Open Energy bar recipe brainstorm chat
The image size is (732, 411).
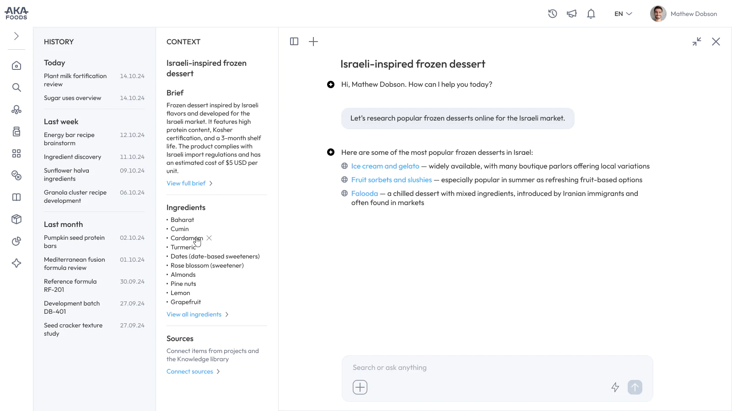pyautogui.click(x=94, y=139)
